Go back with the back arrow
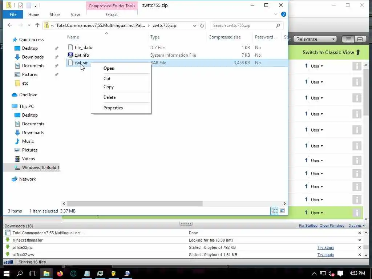The height and width of the screenshot is (279, 372). pyautogui.click(x=10, y=25)
